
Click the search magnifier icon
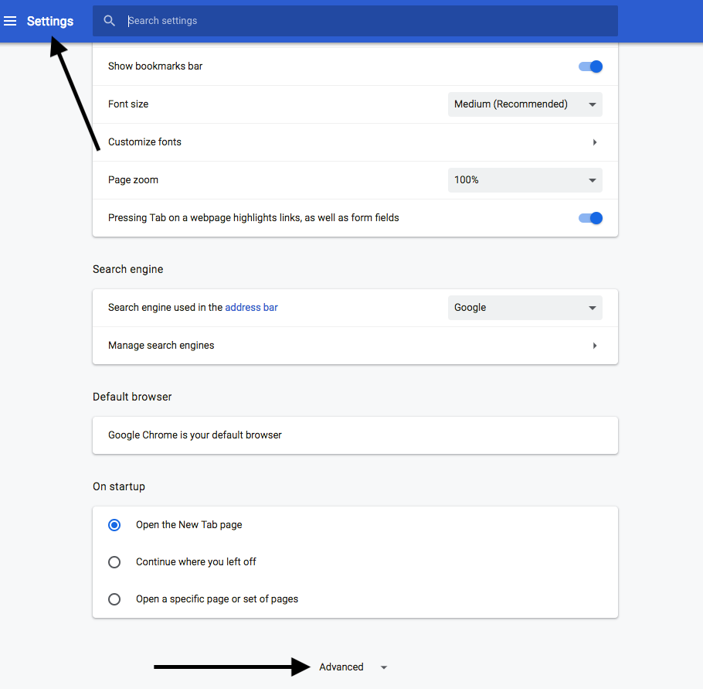[110, 21]
